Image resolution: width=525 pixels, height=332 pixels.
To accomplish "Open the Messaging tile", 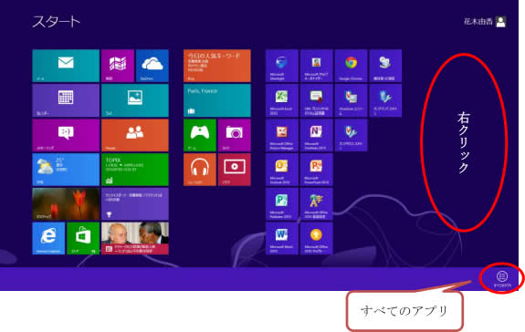I will 66,135.
